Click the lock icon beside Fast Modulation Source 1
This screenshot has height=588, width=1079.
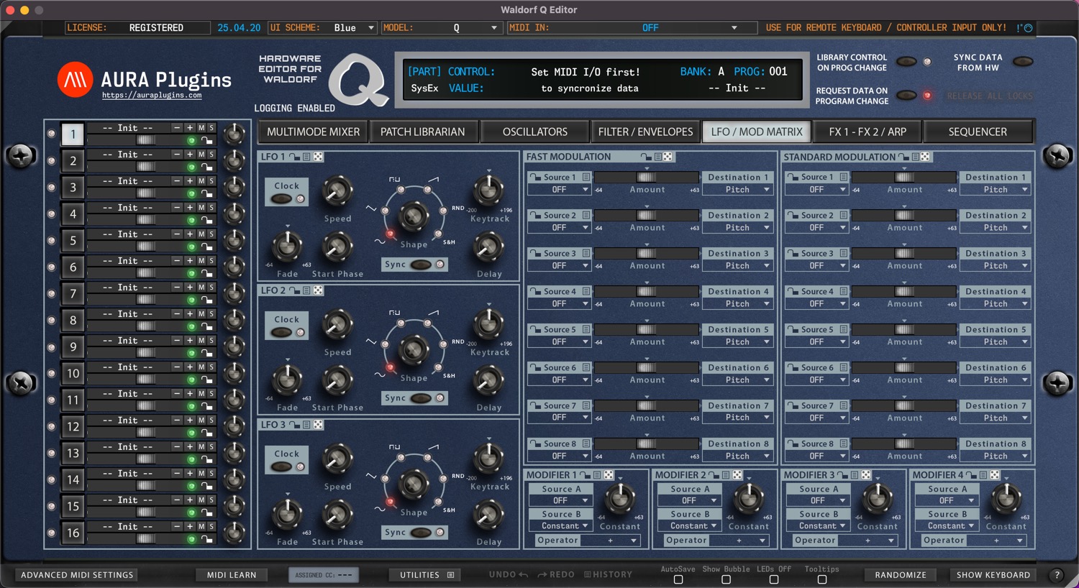pos(536,177)
